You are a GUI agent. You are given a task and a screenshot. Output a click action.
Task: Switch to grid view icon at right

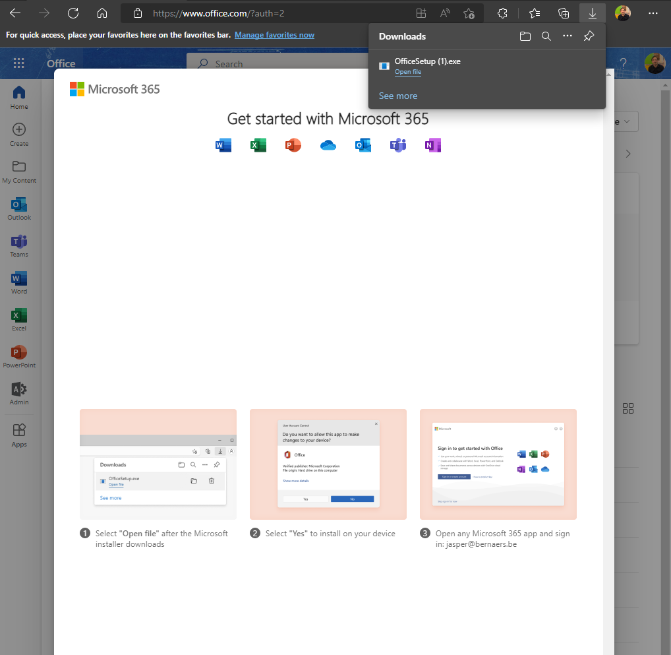point(627,408)
